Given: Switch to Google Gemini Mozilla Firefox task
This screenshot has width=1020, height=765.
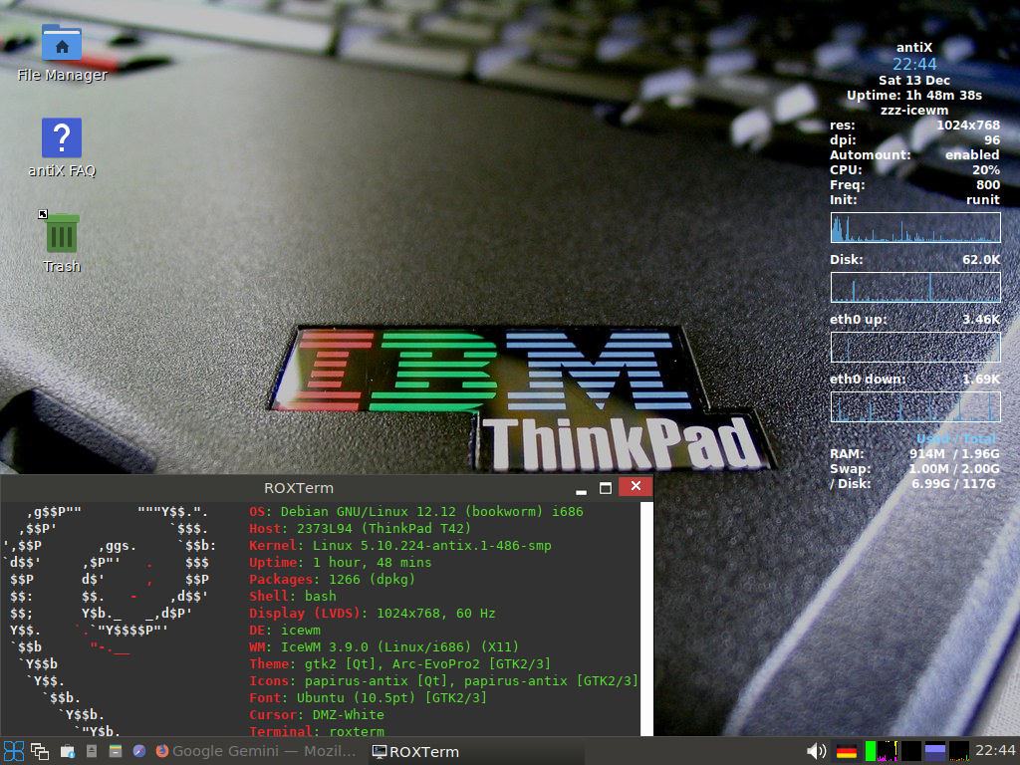Looking at the screenshot, I should [x=256, y=751].
